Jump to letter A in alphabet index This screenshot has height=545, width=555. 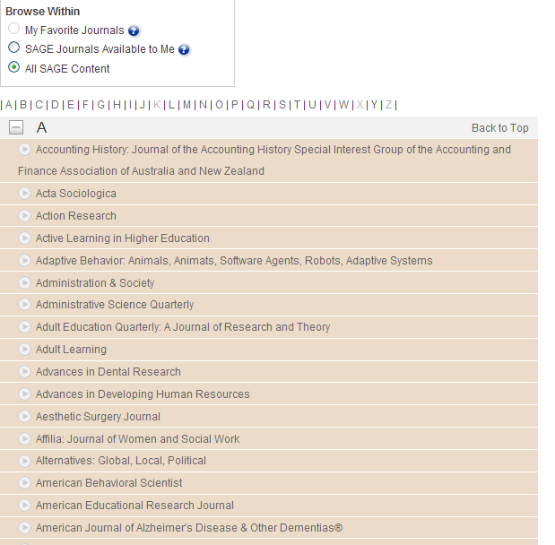pos(8,105)
